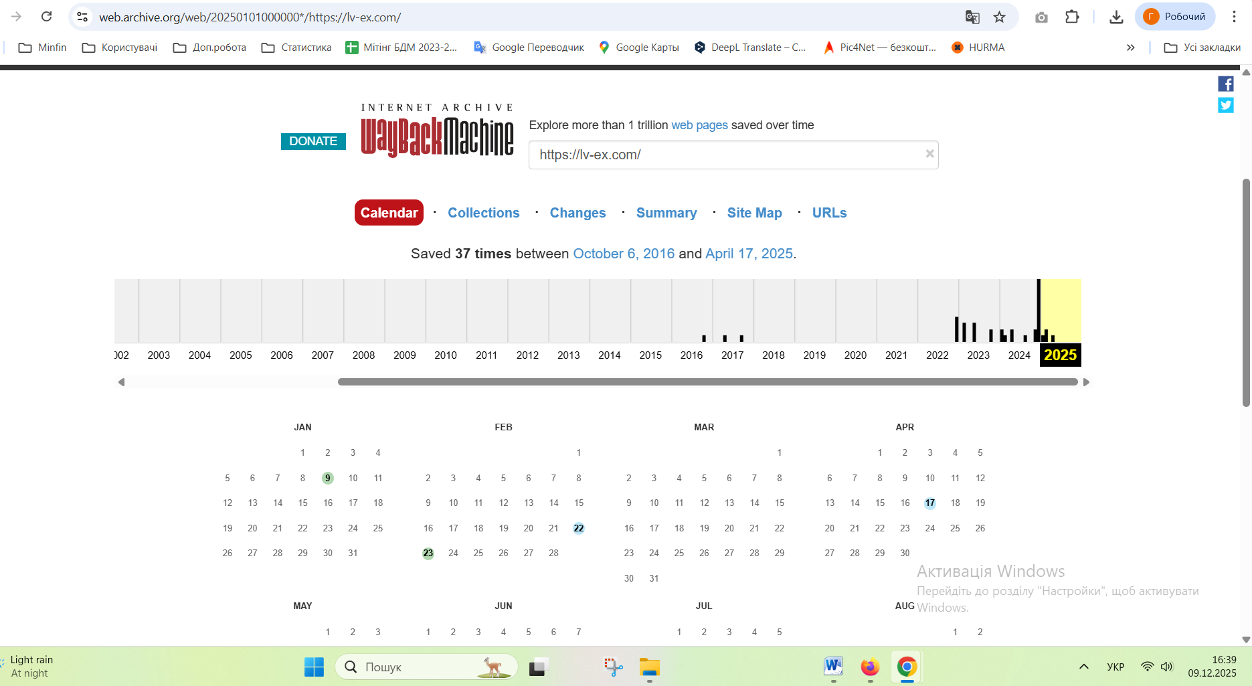1252x686 pixels.
Task: Reload the page with browser refresh icon
Action: [x=46, y=17]
